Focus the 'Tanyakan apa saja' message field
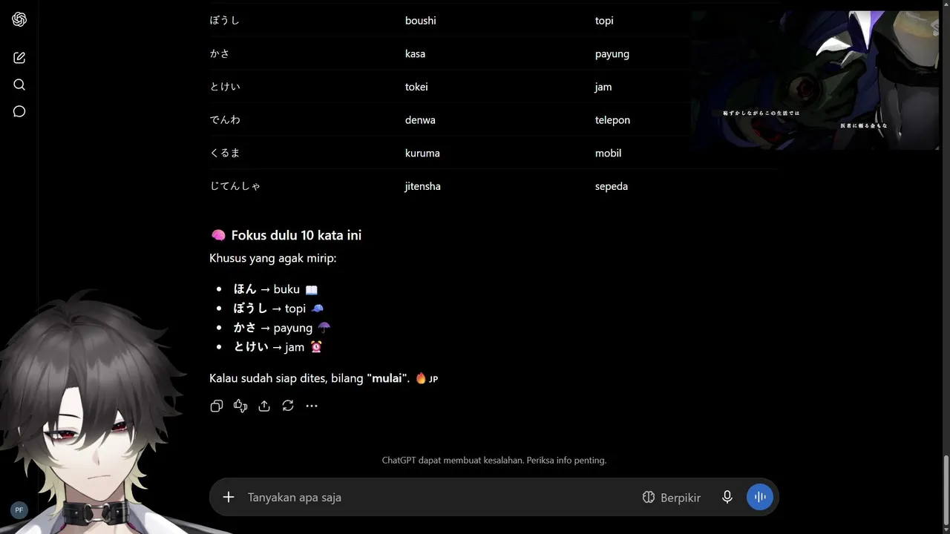Screen dimensions: 950x534 (x=438, y=497)
